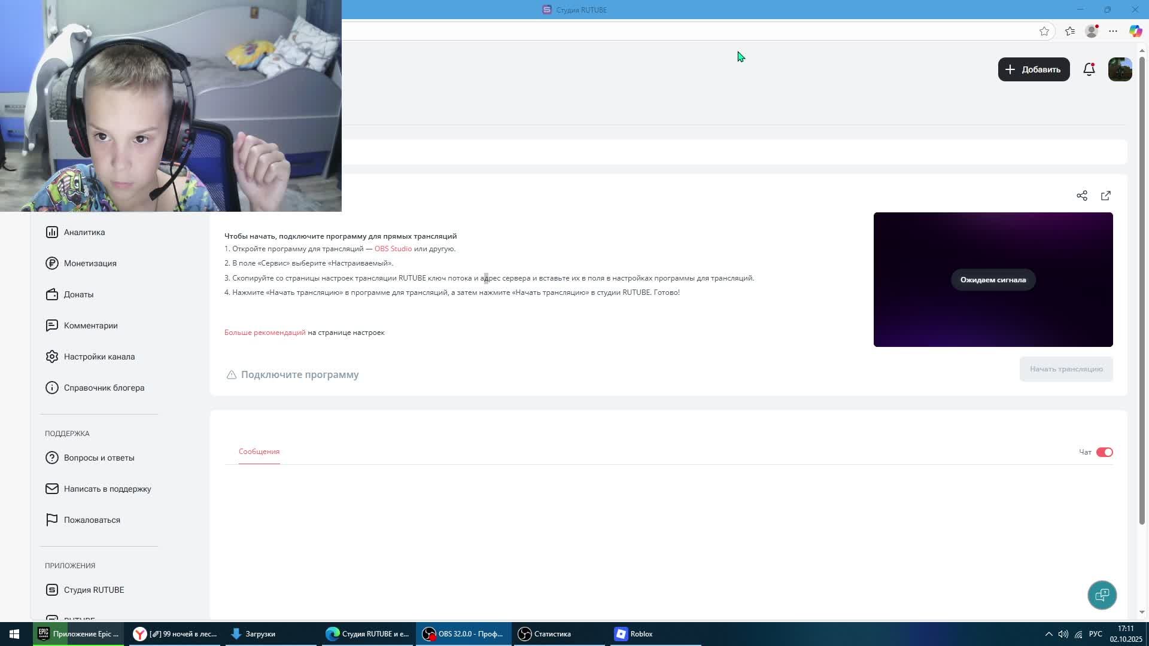Open Copilot icon in browser toolbar
This screenshot has height=646, width=1149.
1135,32
